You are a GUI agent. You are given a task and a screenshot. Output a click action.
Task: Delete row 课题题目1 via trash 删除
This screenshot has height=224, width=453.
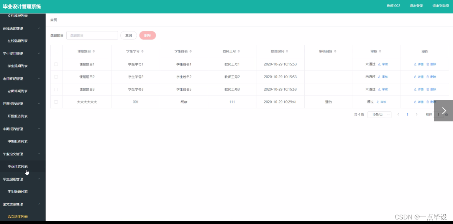tap(431, 64)
